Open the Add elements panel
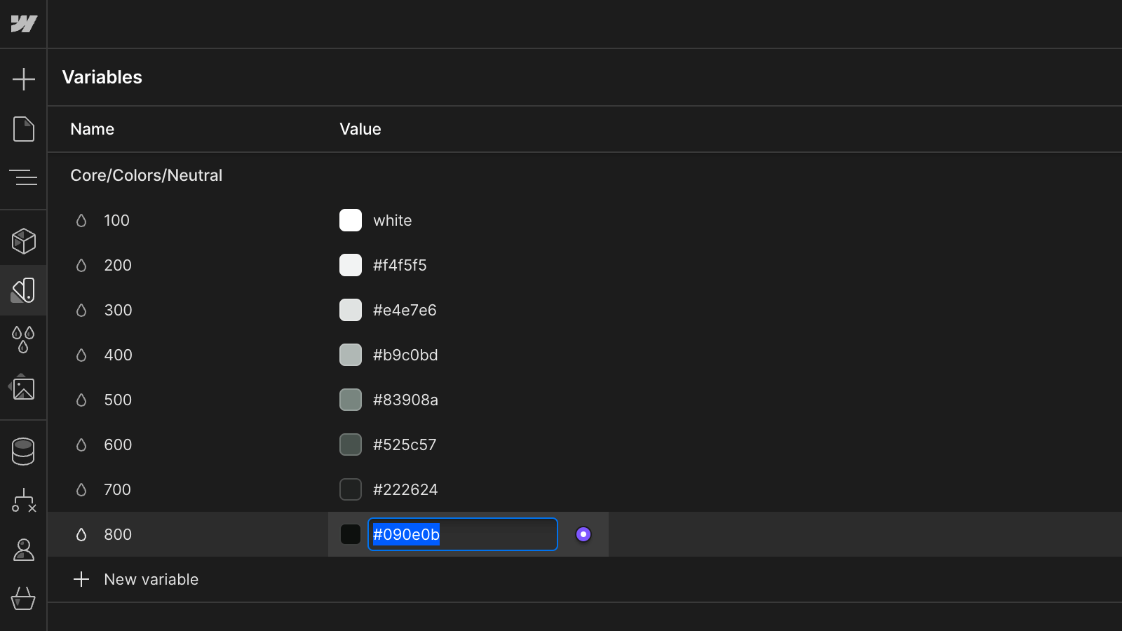1122x631 pixels. click(x=24, y=79)
